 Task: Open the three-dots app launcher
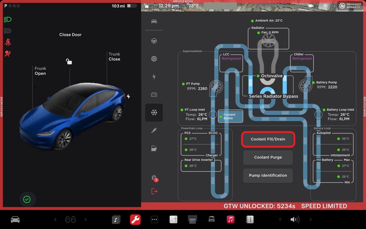click(154, 219)
